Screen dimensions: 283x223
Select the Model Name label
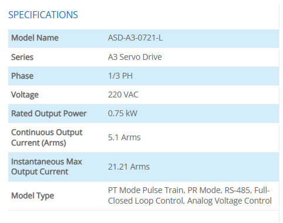pos(35,38)
